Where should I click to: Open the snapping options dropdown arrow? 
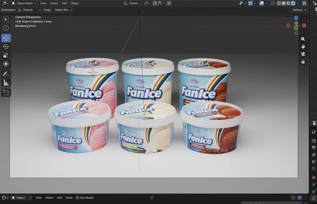[164, 3]
